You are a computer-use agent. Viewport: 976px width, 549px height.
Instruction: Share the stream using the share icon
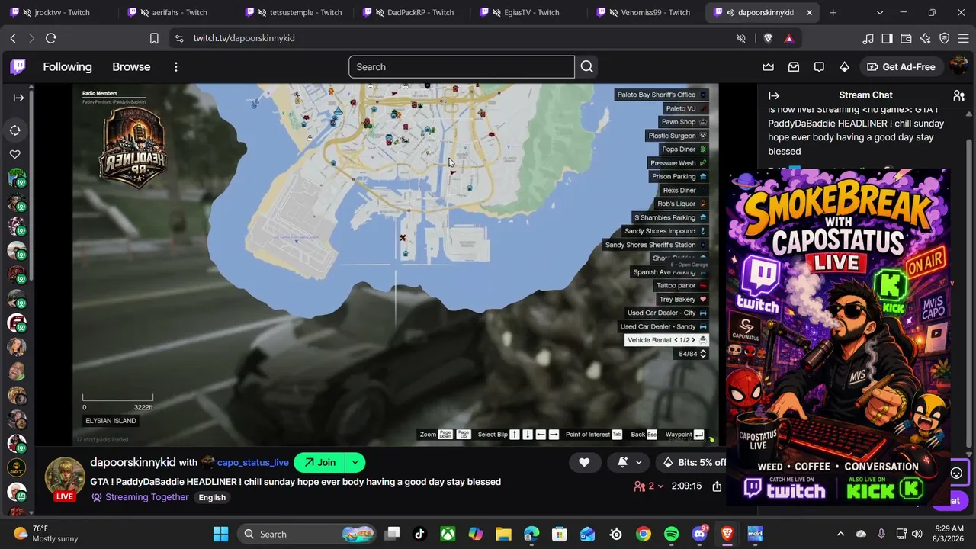pos(717,486)
